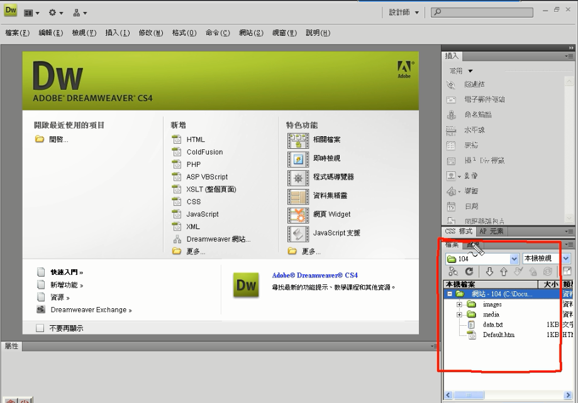Open the layout menu icon in title bar
This screenshot has width=578, height=403.
coord(31,13)
